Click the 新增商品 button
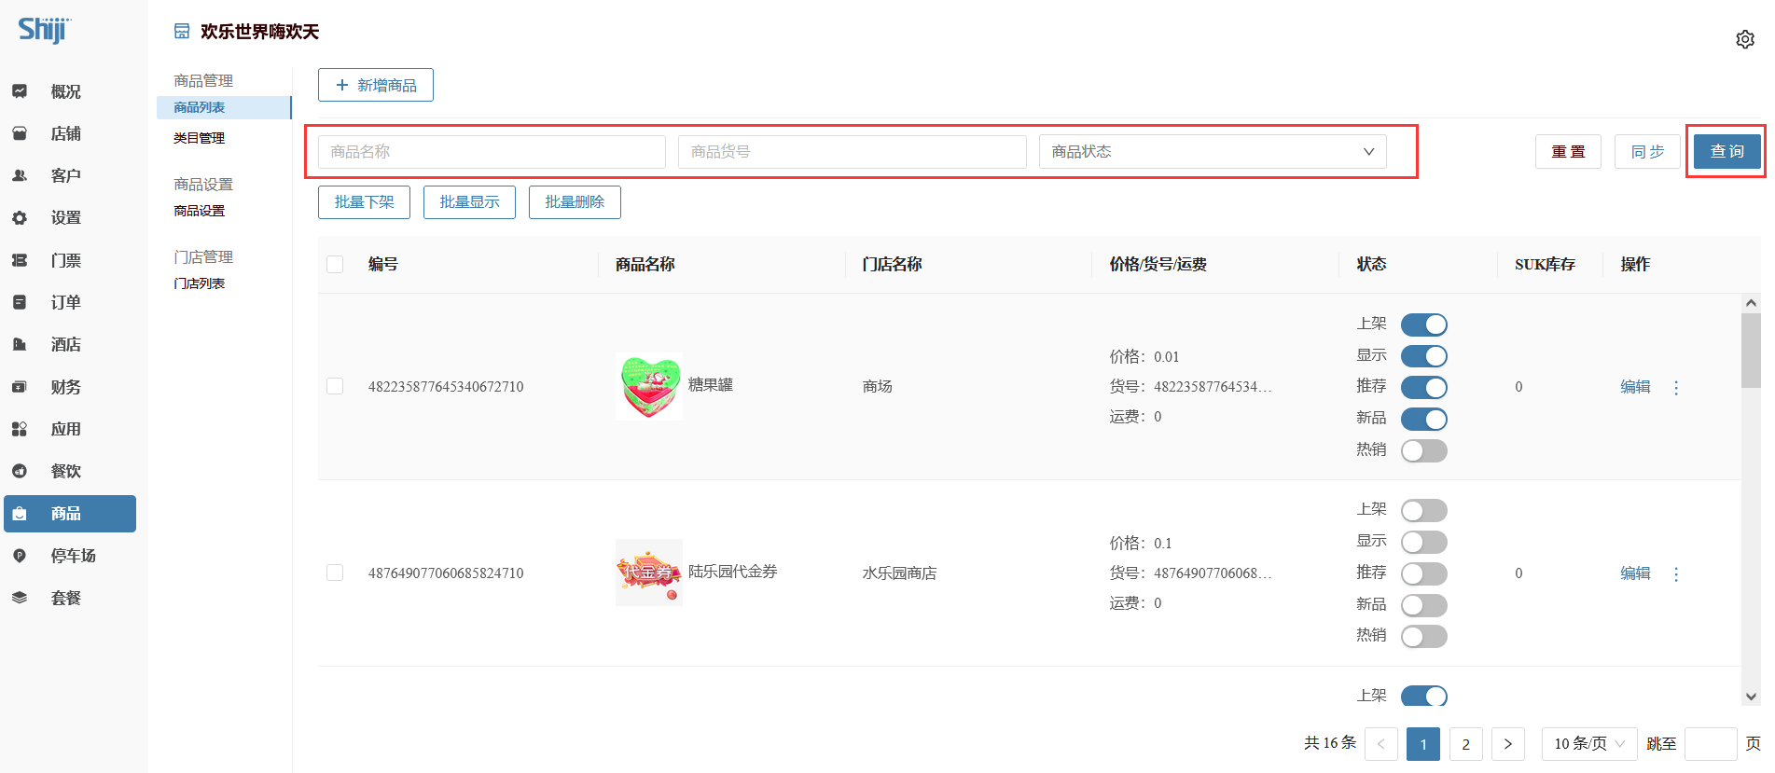This screenshot has width=1775, height=773. (x=376, y=85)
